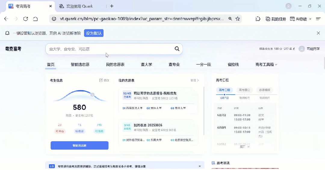Click the 较稳妥 label

pos(79,131)
